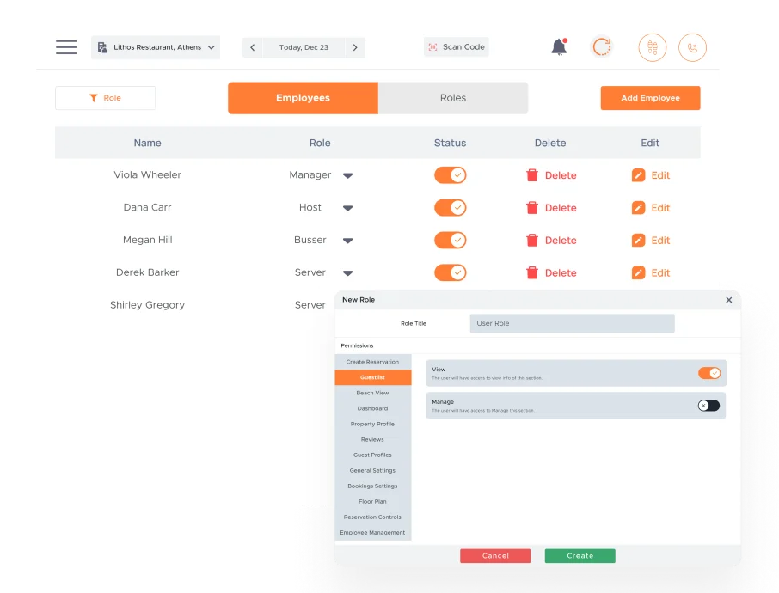
Task: Go to the previous day with the left arrow
Action: (x=253, y=47)
